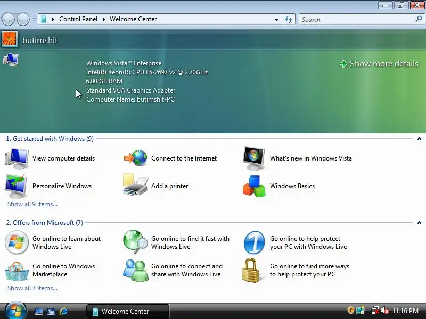
Task: Open the recent pages dropdown arrow
Action: point(34,19)
